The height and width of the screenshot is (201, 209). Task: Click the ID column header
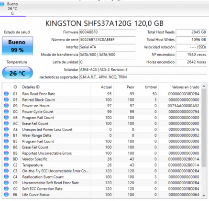click(15, 87)
